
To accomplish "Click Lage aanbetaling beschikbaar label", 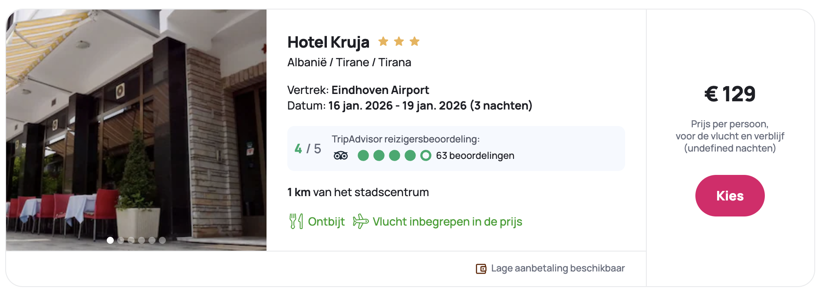I will 558,268.
